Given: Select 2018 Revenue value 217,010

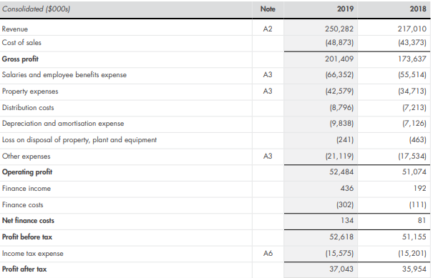Looking at the screenshot, I should pos(412,29).
